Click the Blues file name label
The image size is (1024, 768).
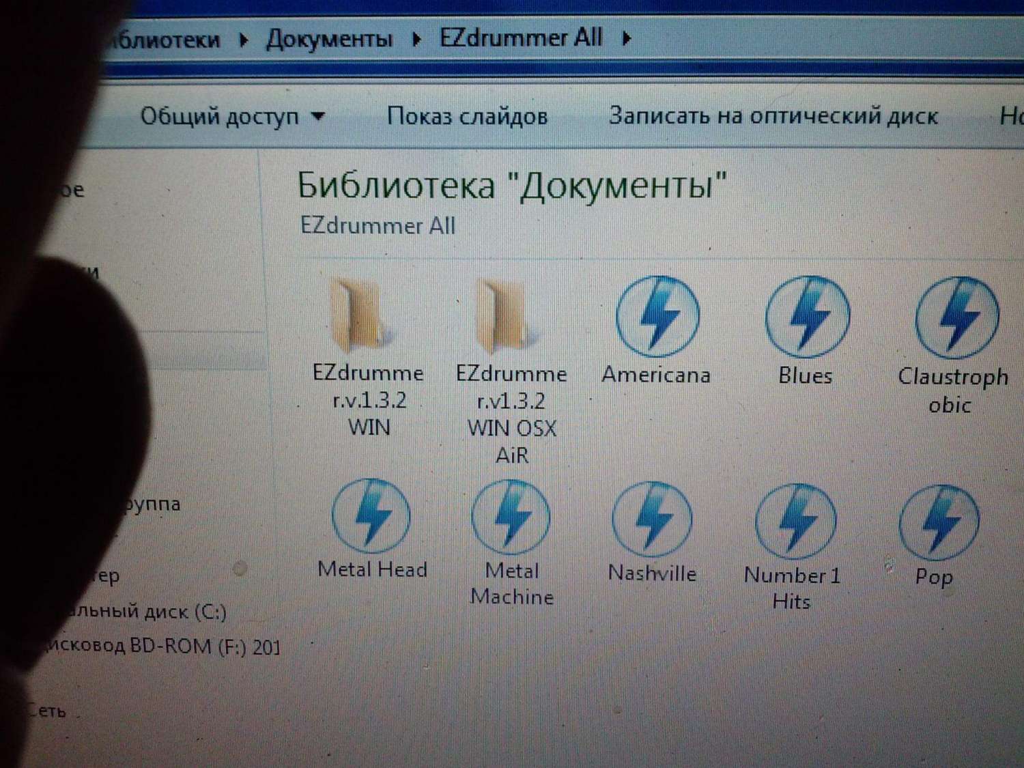pos(806,375)
